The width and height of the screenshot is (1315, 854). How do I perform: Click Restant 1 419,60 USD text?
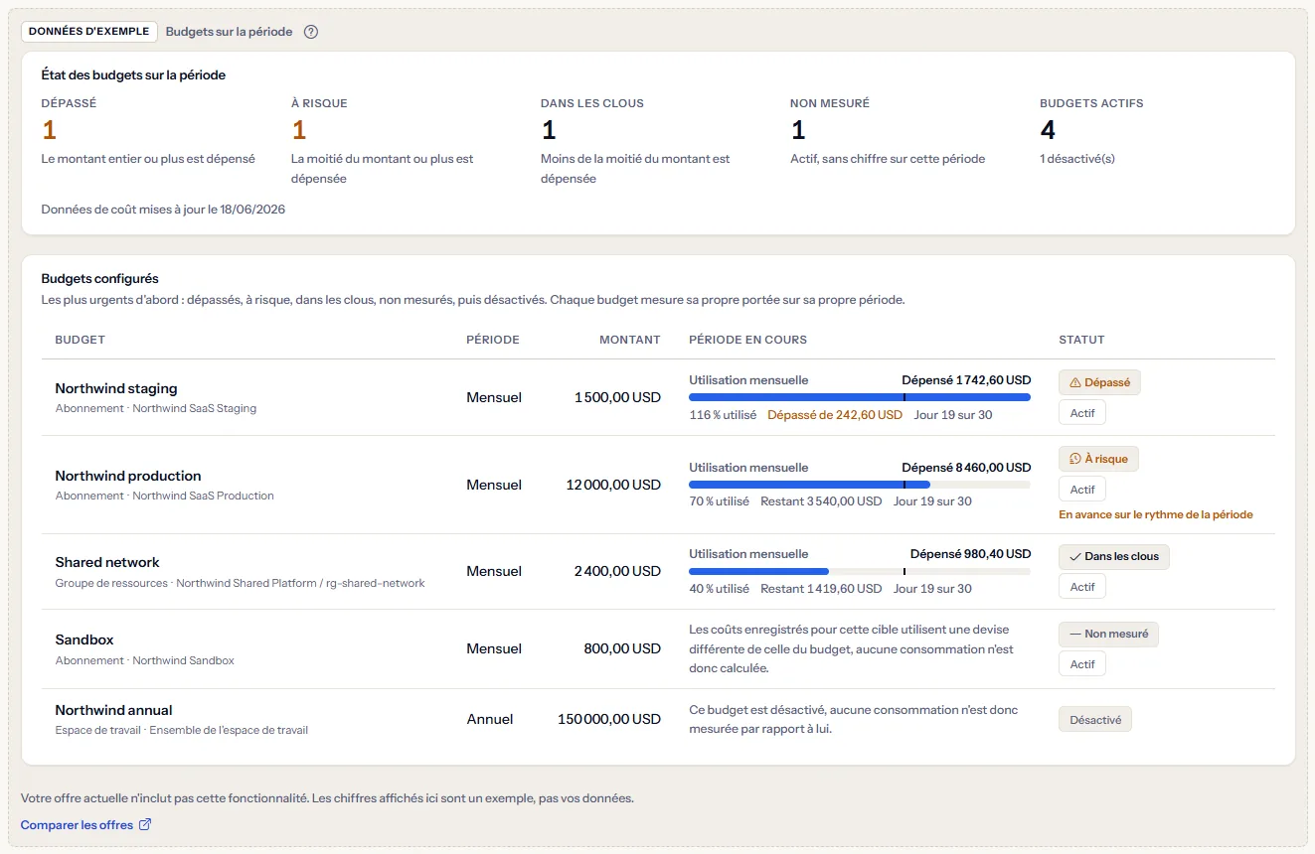click(x=821, y=589)
